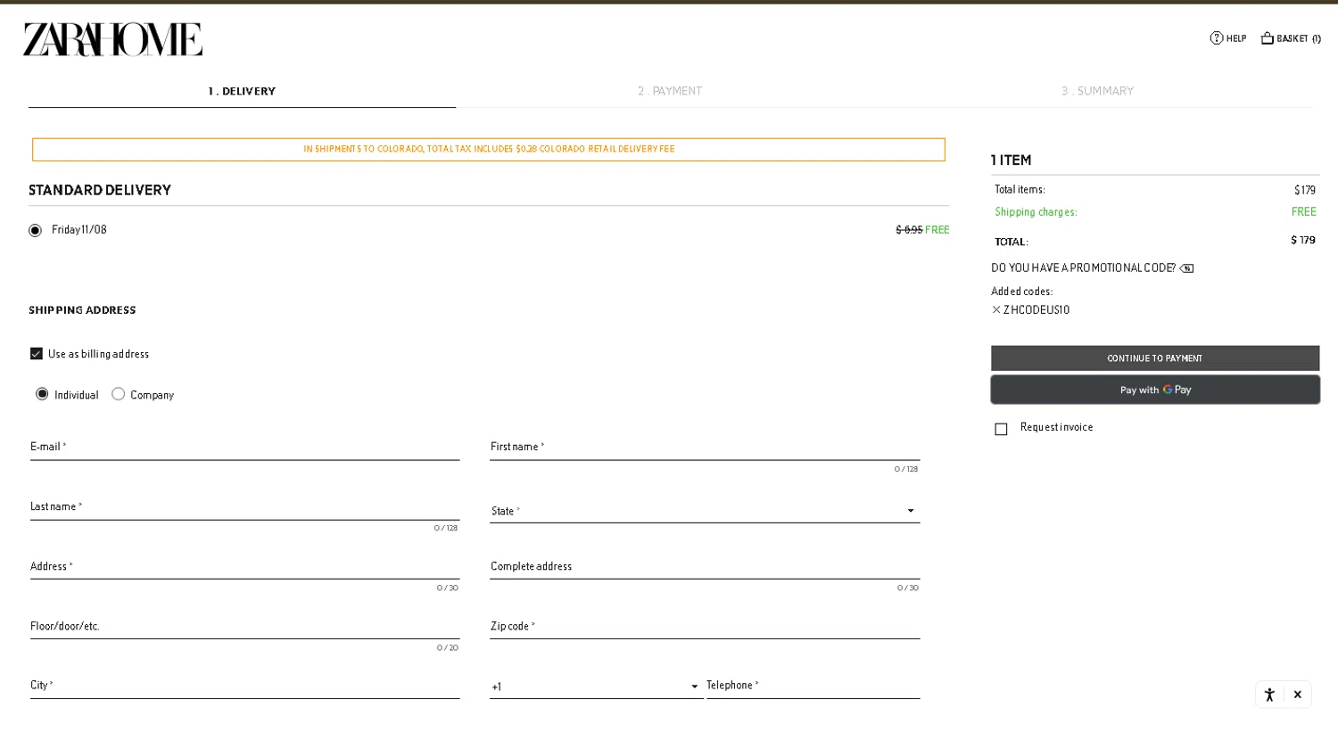Select the Company radio option
The image size is (1338, 732).
pyautogui.click(x=119, y=394)
